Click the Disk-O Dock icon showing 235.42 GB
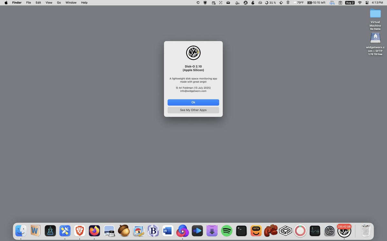The width and height of the screenshot is (387, 241). click(344, 231)
